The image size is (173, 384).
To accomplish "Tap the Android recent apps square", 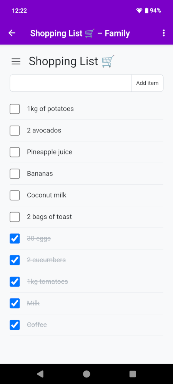I will [x=133, y=374].
